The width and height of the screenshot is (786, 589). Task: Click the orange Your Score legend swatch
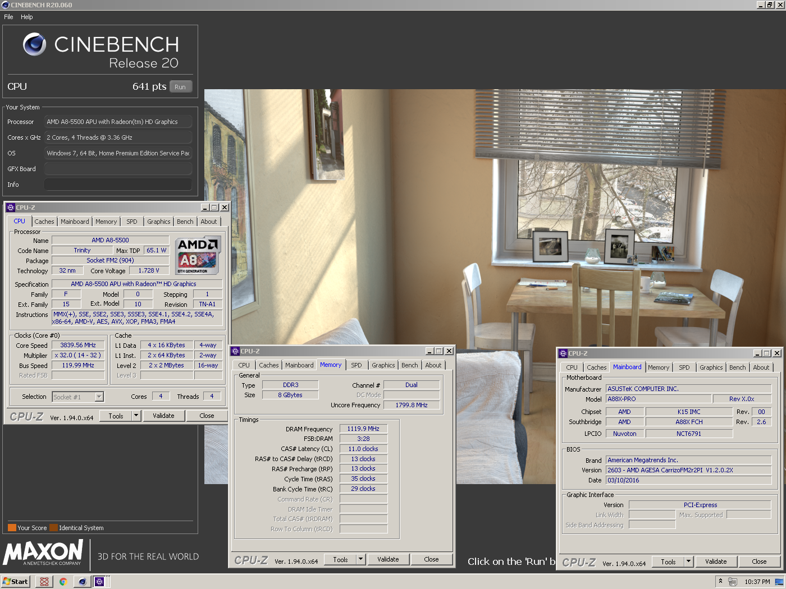(12, 528)
